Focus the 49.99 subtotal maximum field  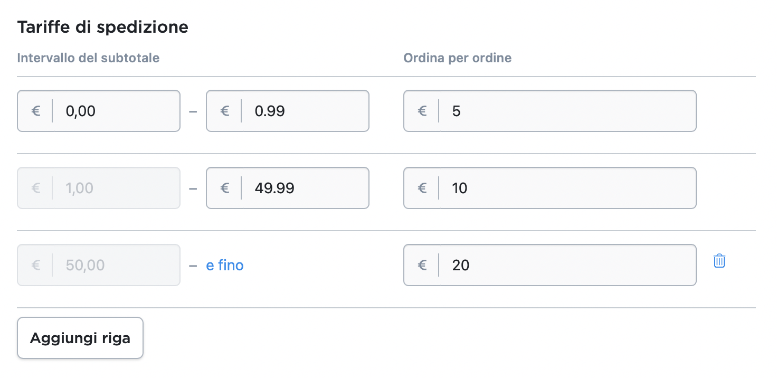[x=305, y=188]
